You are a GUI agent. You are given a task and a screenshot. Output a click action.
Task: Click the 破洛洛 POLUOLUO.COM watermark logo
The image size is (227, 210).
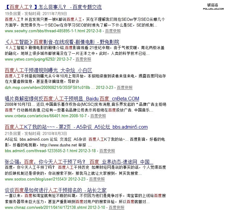click(215, 7)
